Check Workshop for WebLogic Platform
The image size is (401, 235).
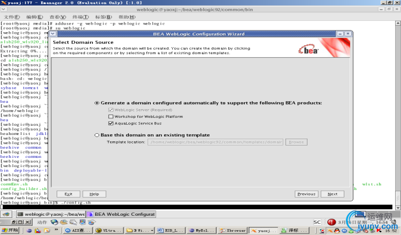point(111,117)
